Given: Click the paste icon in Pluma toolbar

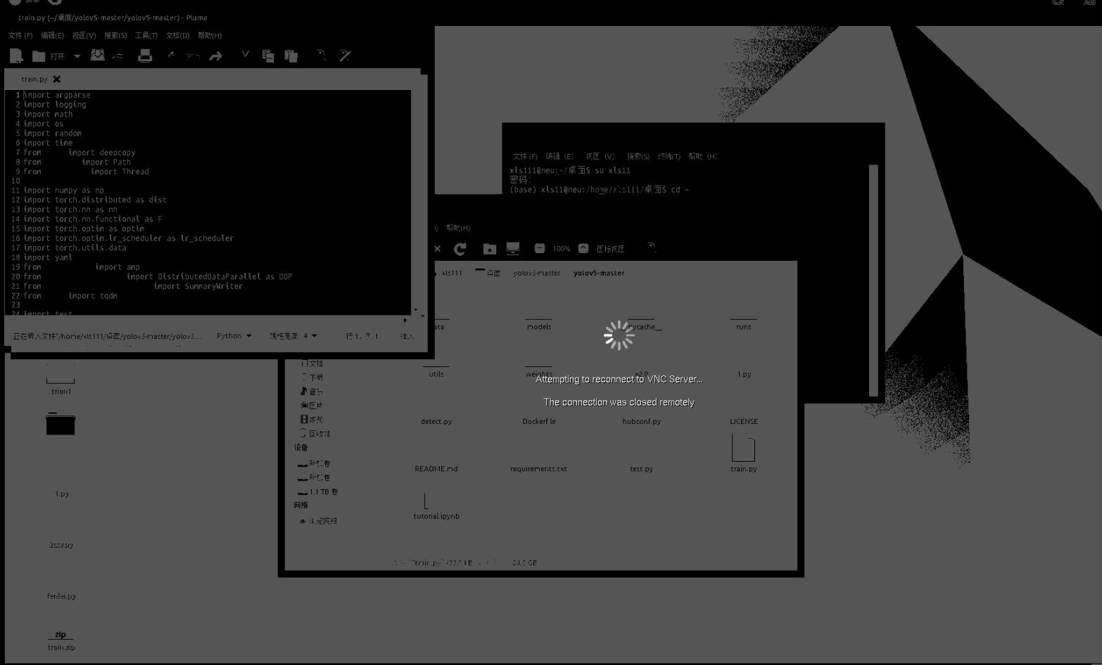Looking at the screenshot, I should 291,56.
